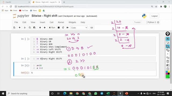The width and height of the screenshot is (172, 96).
Task: Restart the kernel icon
Action: 63,28
